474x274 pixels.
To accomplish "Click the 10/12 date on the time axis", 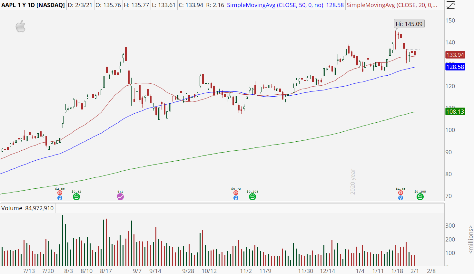I will pyautogui.click(x=209, y=271).
